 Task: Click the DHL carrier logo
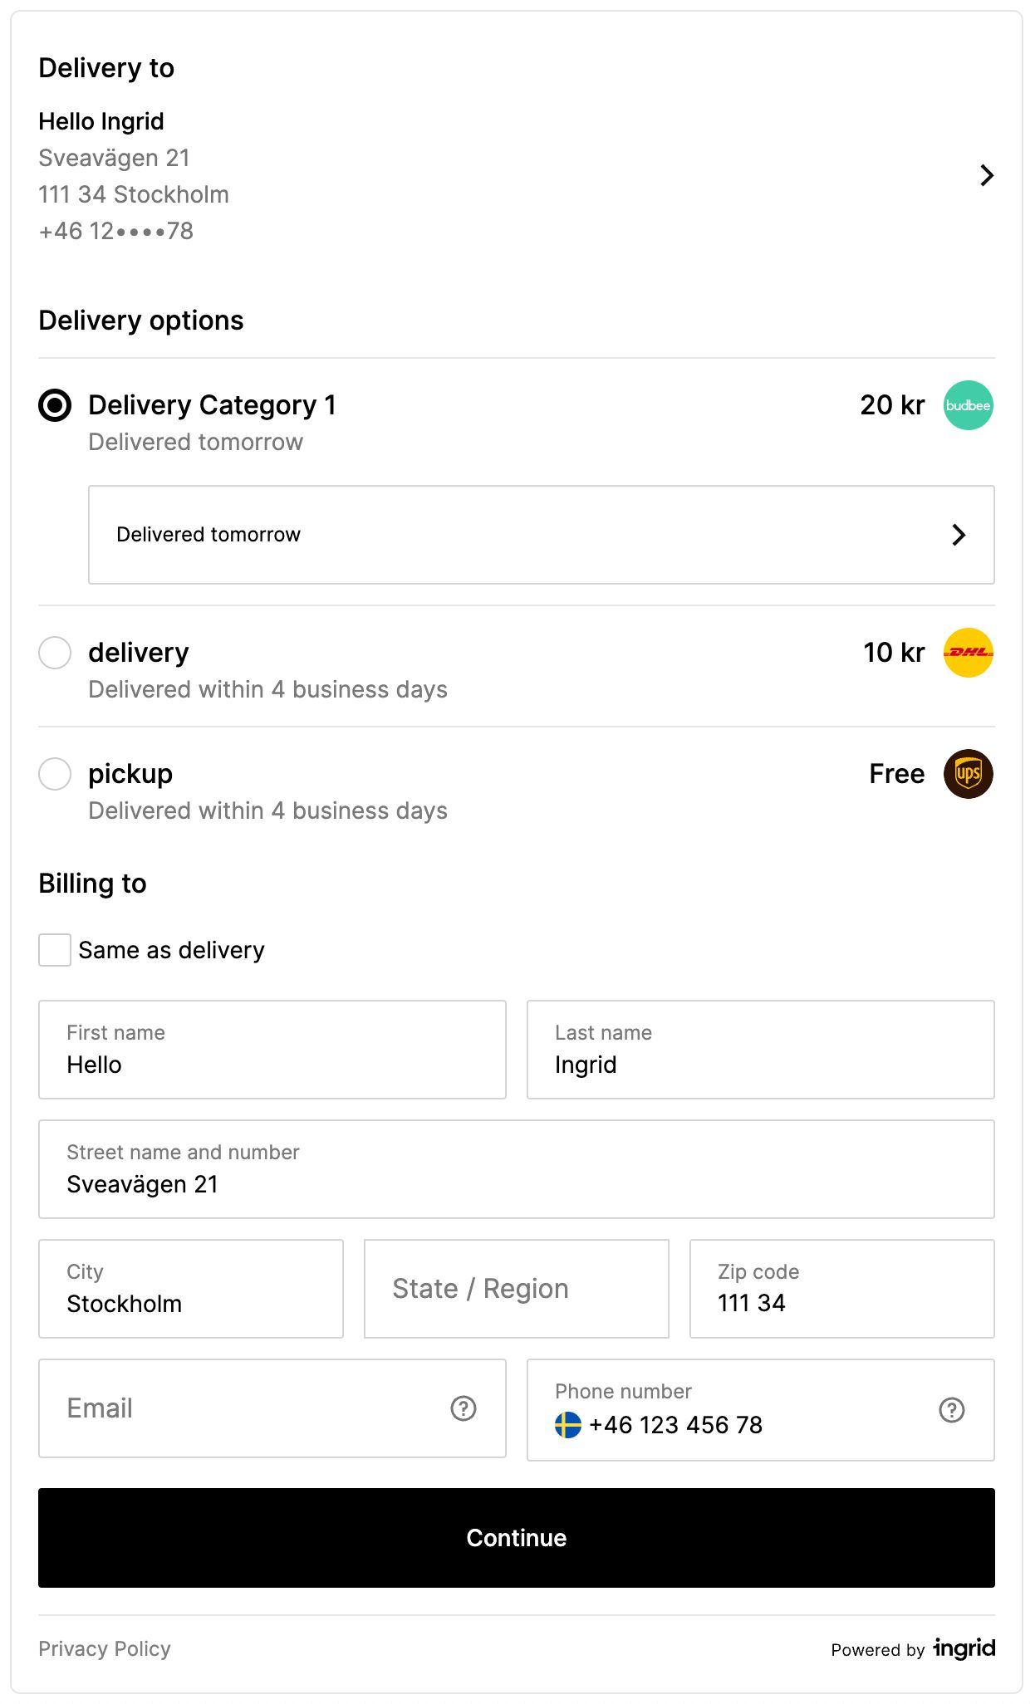(968, 653)
